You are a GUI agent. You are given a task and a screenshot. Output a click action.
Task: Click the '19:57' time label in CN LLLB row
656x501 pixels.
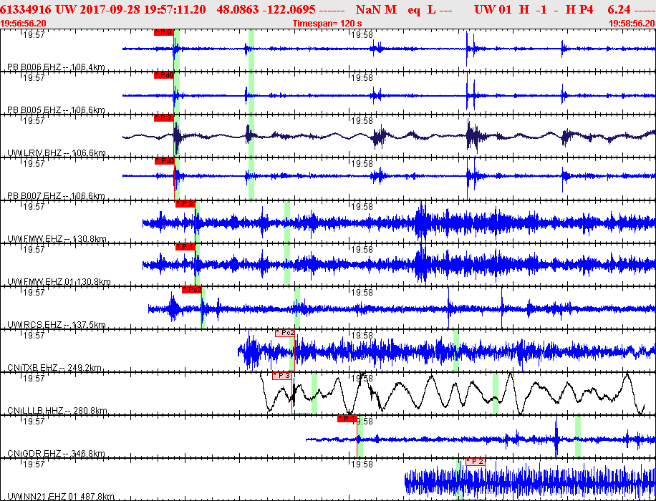[34, 378]
